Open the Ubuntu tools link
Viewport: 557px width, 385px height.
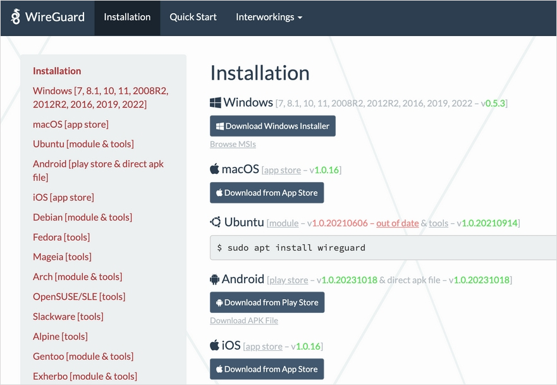tap(438, 223)
